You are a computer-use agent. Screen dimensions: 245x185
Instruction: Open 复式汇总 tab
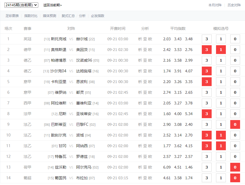[68, 16]
